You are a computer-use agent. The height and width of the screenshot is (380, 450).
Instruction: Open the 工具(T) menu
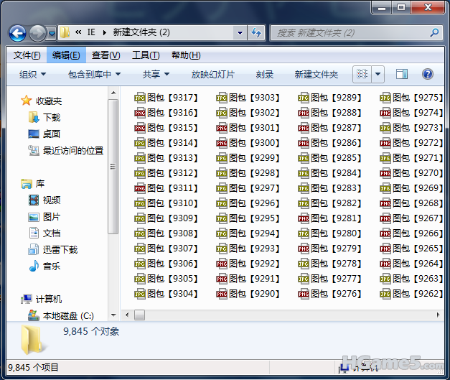[x=145, y=55]
